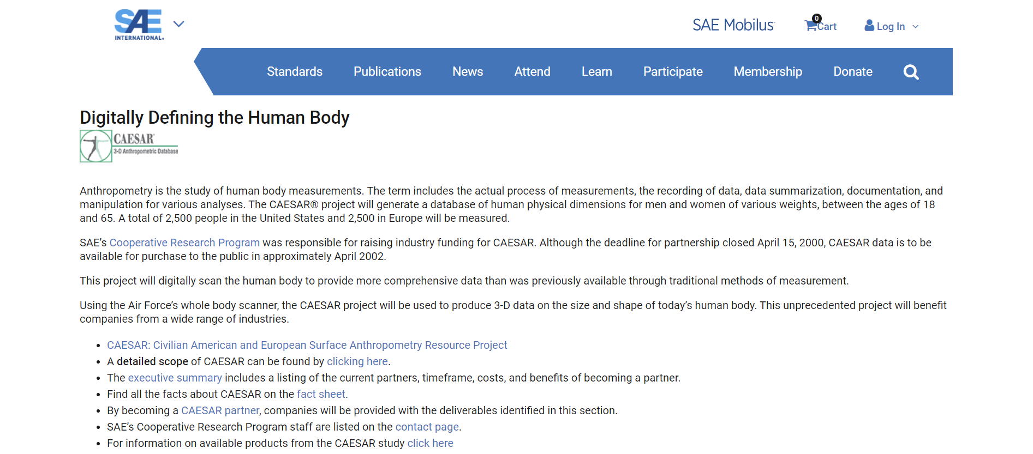Screen dimensions: 1033x454
Task: Expand the chevron next to SAE logo
Action: tap(178, 24)
